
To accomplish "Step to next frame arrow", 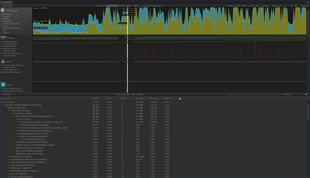I will click(296, 6).
